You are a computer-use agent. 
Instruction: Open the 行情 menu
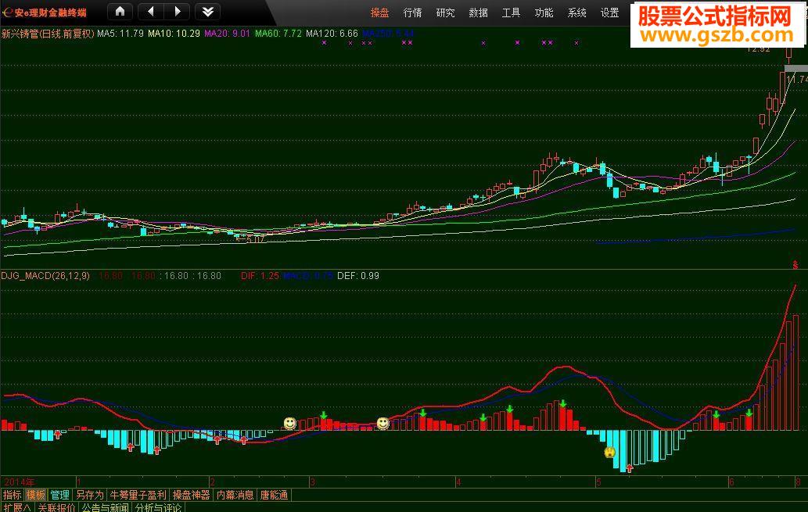[413, 13]
